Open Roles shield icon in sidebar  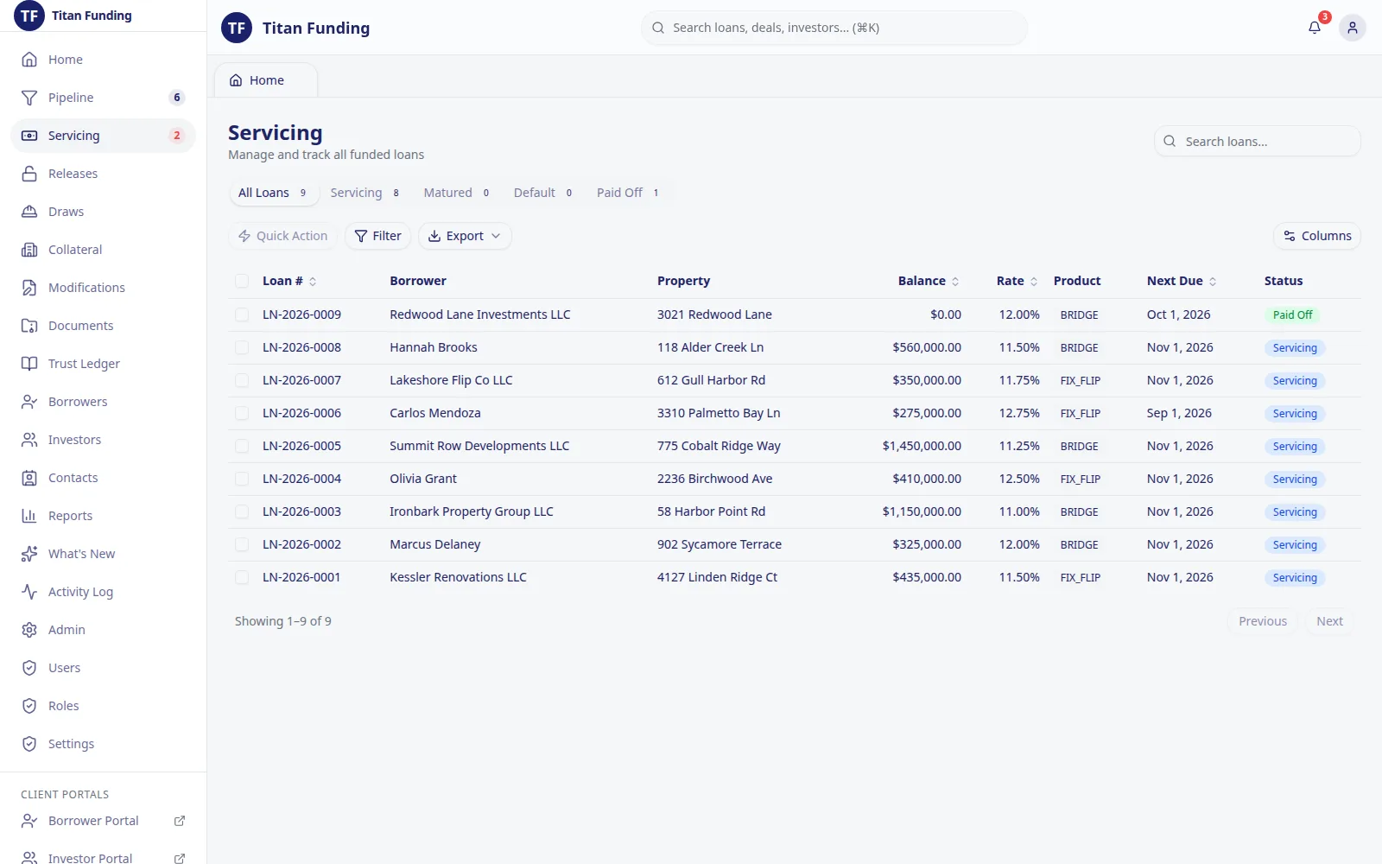(29, 706)
